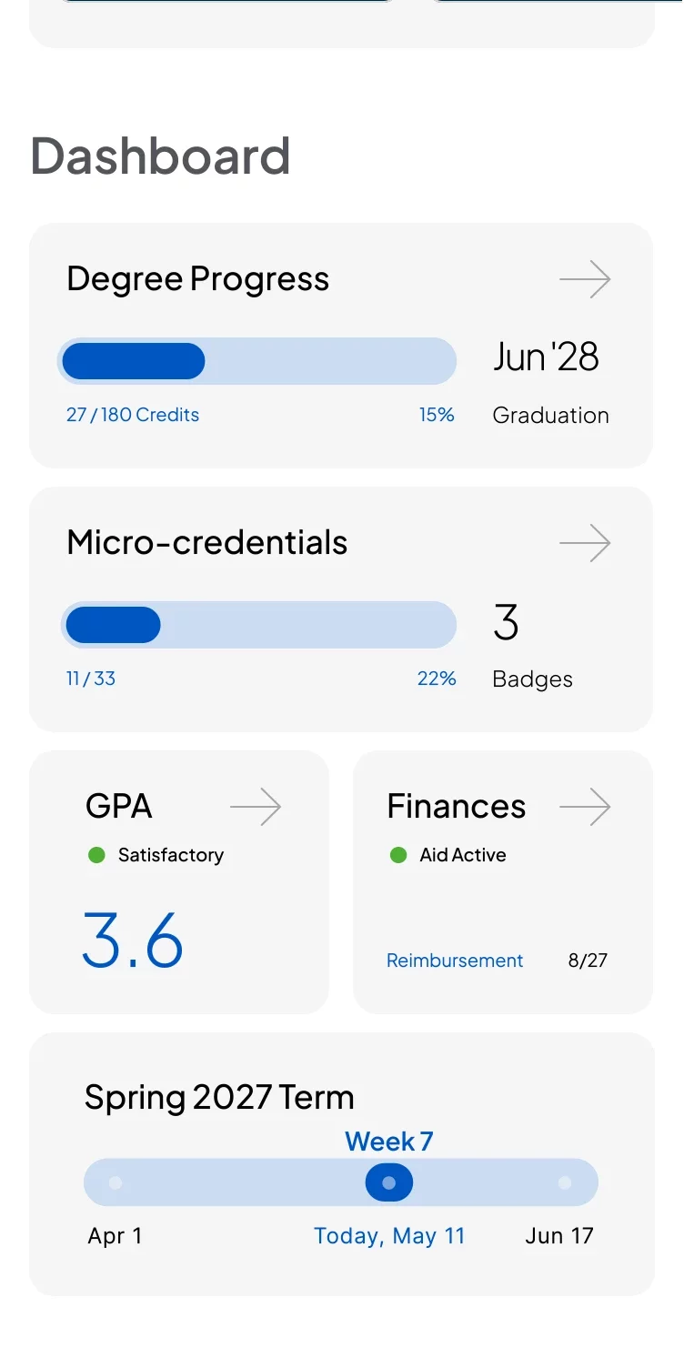Select the Apr 1 start dot on timeline

[116, 1182]
